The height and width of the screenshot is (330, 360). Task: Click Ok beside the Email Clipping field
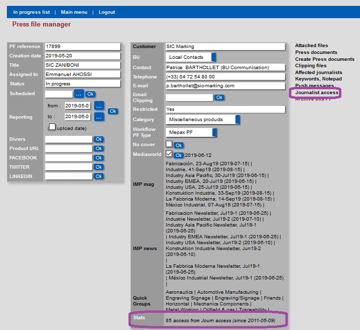(219, 98)
